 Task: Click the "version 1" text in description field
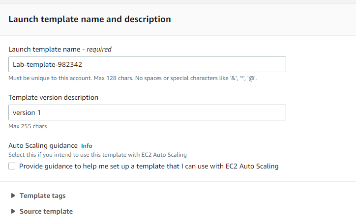27,112
